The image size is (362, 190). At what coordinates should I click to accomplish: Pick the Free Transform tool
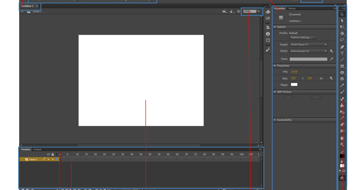click(342, 27)
